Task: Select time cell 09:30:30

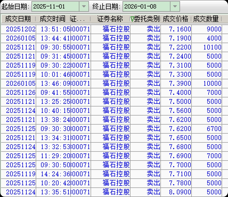Action: (x=53, y=129)
